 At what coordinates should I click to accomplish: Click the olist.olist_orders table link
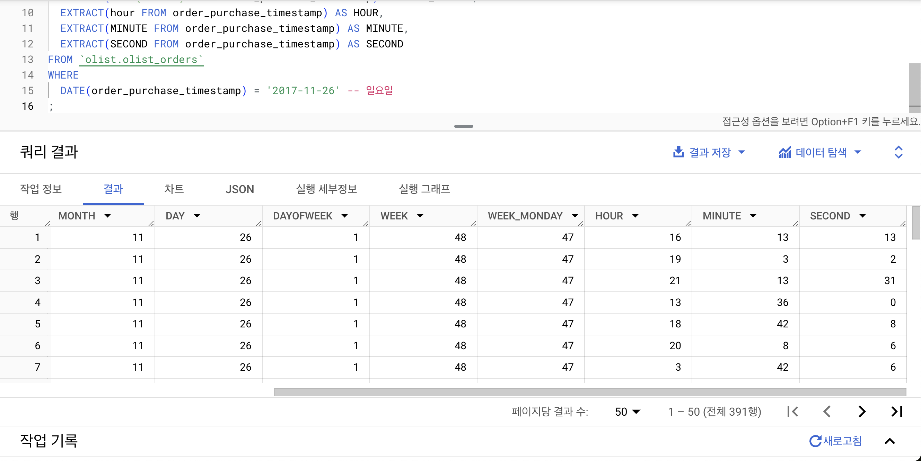tap(141, 60)
